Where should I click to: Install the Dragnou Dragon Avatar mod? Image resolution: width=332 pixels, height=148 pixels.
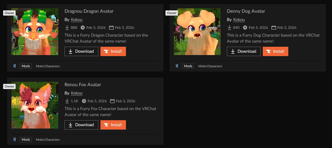pos(113,51)
